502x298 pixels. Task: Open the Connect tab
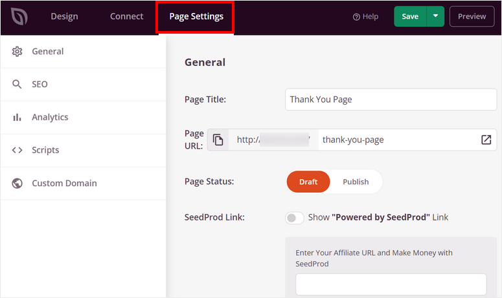point(126,17)
